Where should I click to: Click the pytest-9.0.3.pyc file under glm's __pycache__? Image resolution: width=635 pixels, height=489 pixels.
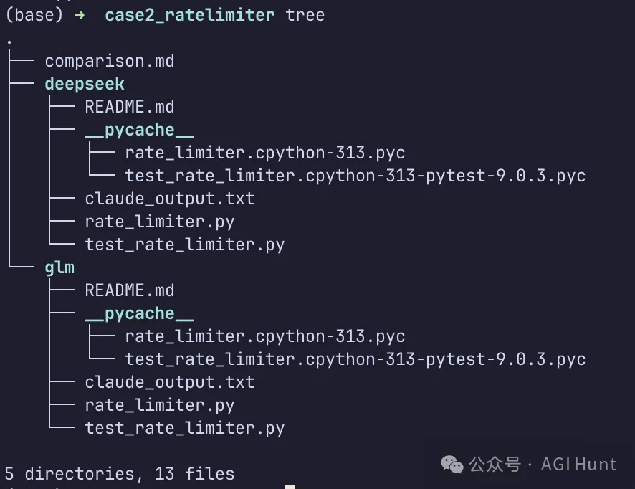355,359
